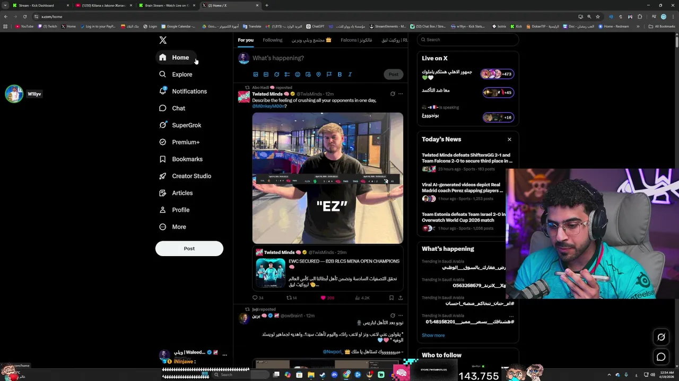The image size is (679, 381).
Task: Click the Grok icon on @owBrain1 post
Action: pyautogui.click(x=393, y=316)
